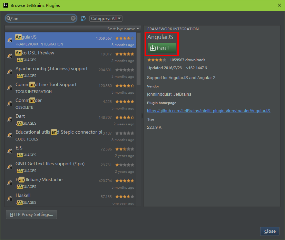Select the Haskell plugin
Viewport: 285px width, 240px height.
coord(70,199)
